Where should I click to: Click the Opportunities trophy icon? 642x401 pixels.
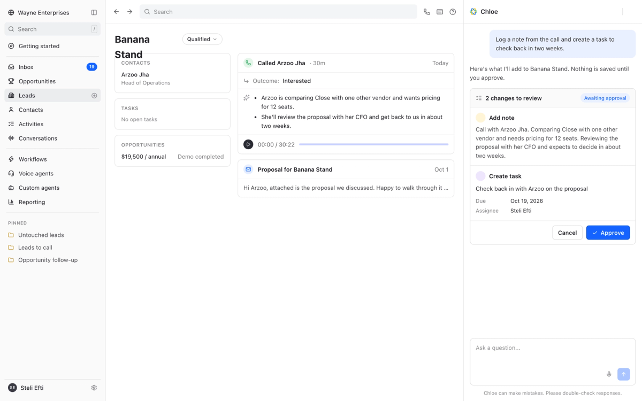click(11, 81)
